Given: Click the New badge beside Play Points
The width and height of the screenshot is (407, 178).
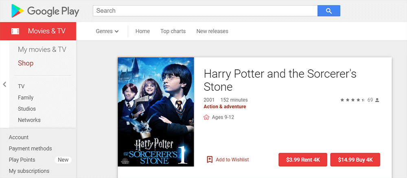Looking at the screenshot, I should tap(63, 160).
